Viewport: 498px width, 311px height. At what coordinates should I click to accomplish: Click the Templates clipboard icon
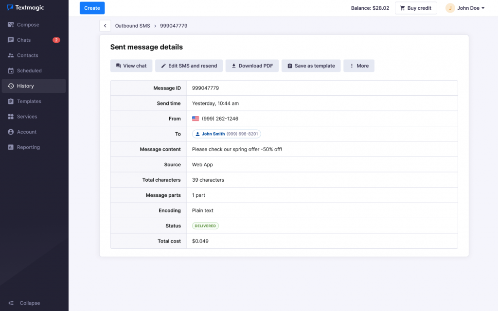tap(11, 101)
